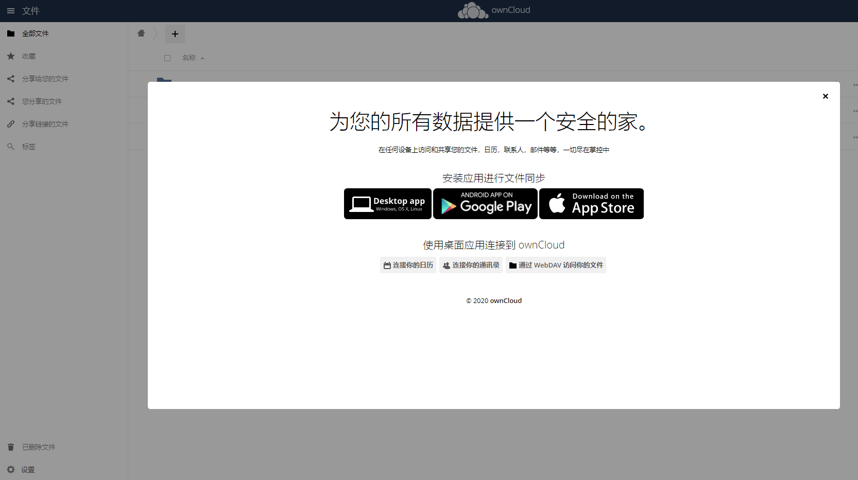The width and height of the screenshot is (858, 480).
Task: Click the headline 为您的所有数据提供一个安全的家
Action: click(489, 122)
